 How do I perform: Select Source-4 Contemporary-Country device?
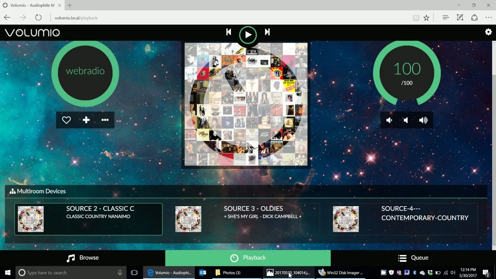point(404,219)
